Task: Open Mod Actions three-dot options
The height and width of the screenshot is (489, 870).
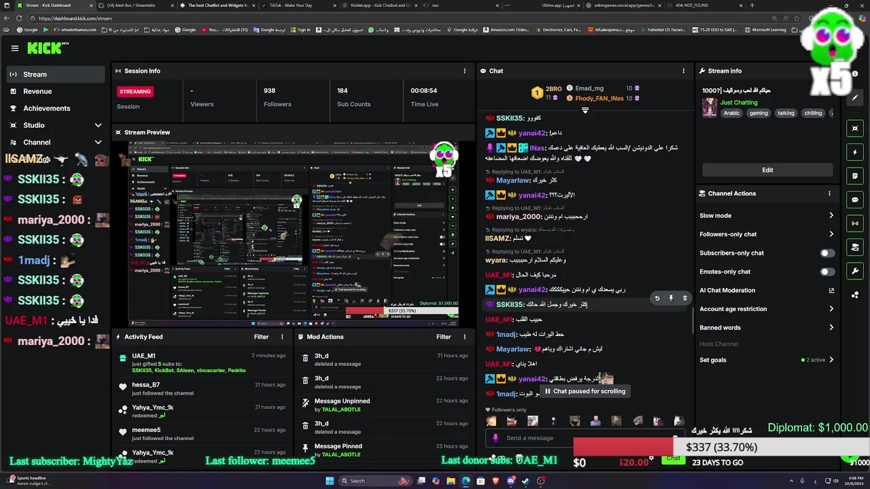Action: [x=464, y=337]
